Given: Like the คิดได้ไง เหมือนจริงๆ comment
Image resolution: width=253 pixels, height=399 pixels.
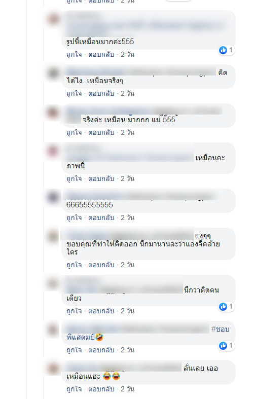Looking at the screenshot, I should coord(74,93).
